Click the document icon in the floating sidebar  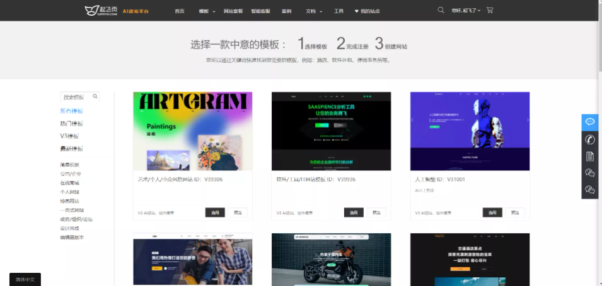click(590, 157)
